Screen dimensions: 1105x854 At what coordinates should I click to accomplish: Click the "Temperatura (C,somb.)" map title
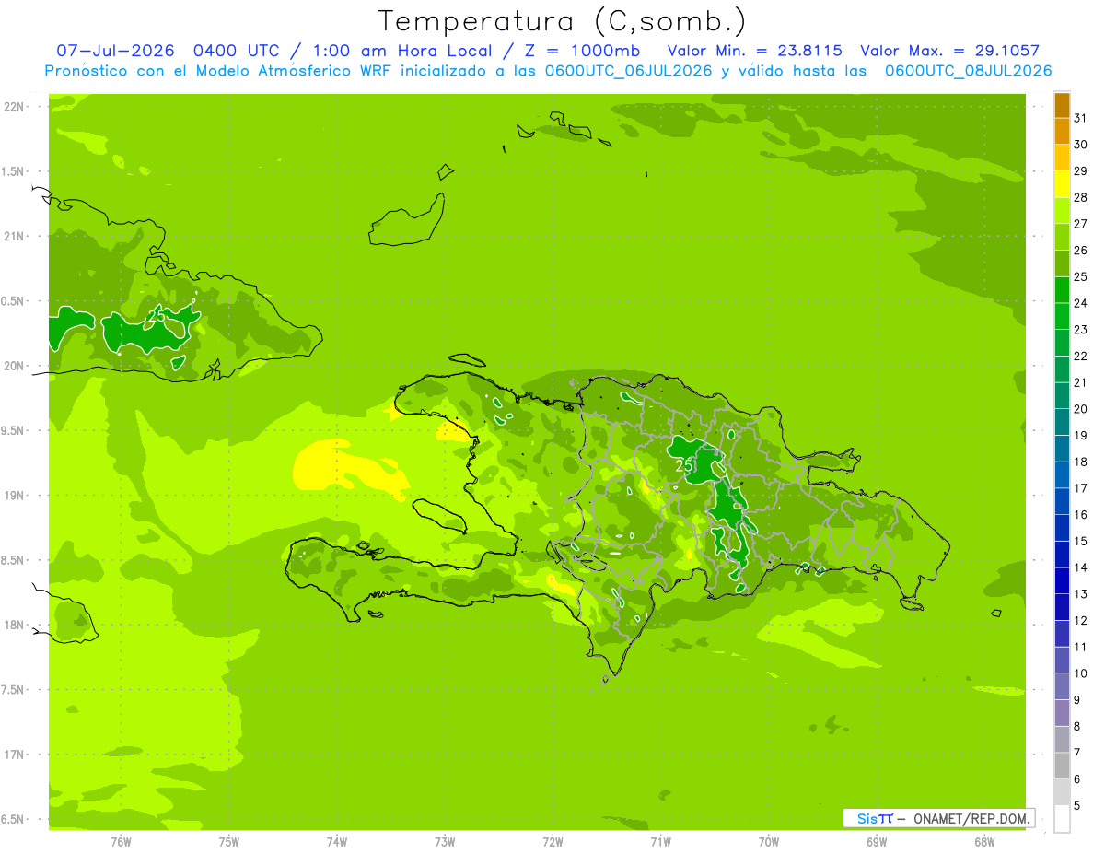562,21
